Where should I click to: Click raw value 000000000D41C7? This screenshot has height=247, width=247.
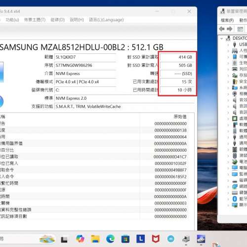(170, 157)
